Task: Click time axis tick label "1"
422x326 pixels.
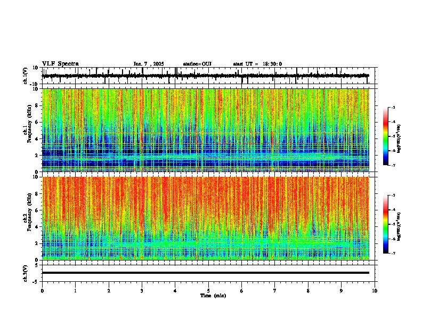Action: [x=75, y=291]
